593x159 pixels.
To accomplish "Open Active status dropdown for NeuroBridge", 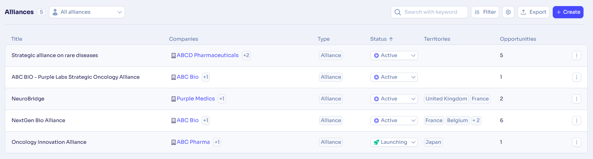I will 394,99.
